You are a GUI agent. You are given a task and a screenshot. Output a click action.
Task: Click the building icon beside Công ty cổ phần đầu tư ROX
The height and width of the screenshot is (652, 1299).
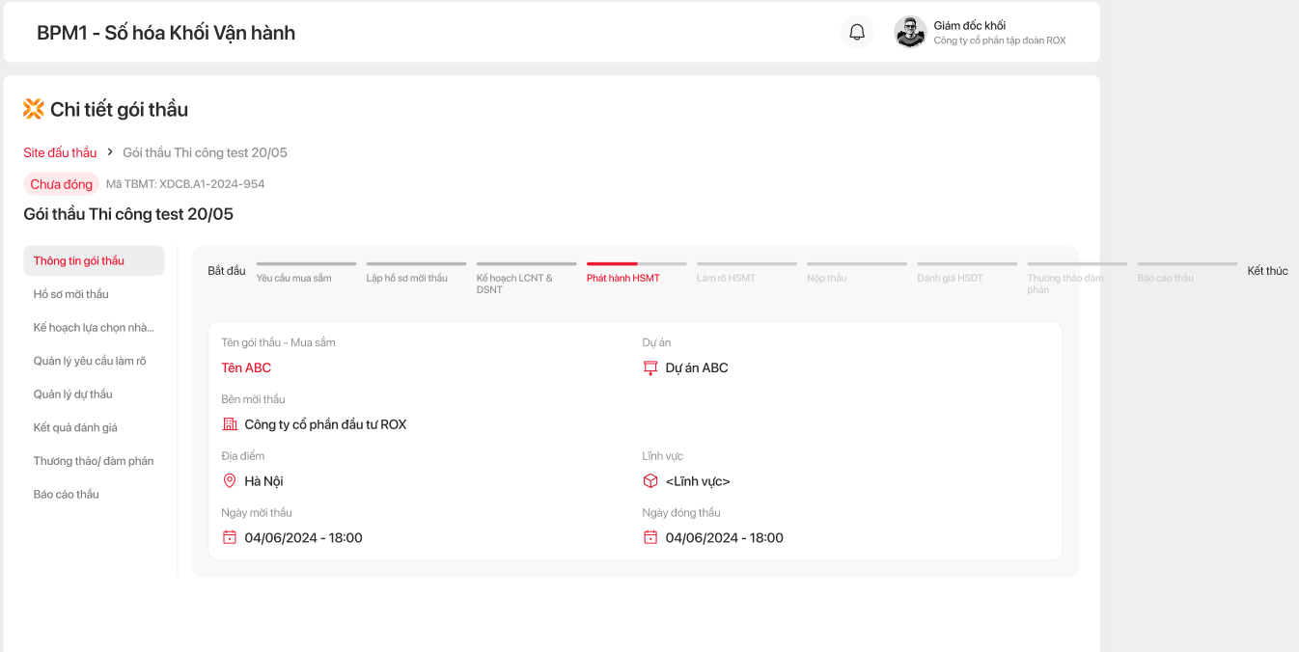pos(230,424)
